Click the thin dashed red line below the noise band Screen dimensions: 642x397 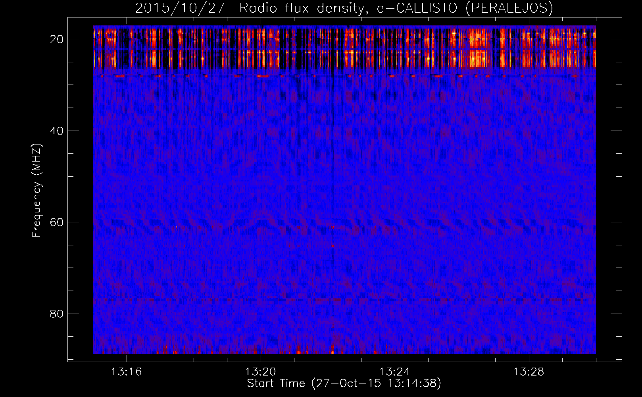(x=262, y=75)
